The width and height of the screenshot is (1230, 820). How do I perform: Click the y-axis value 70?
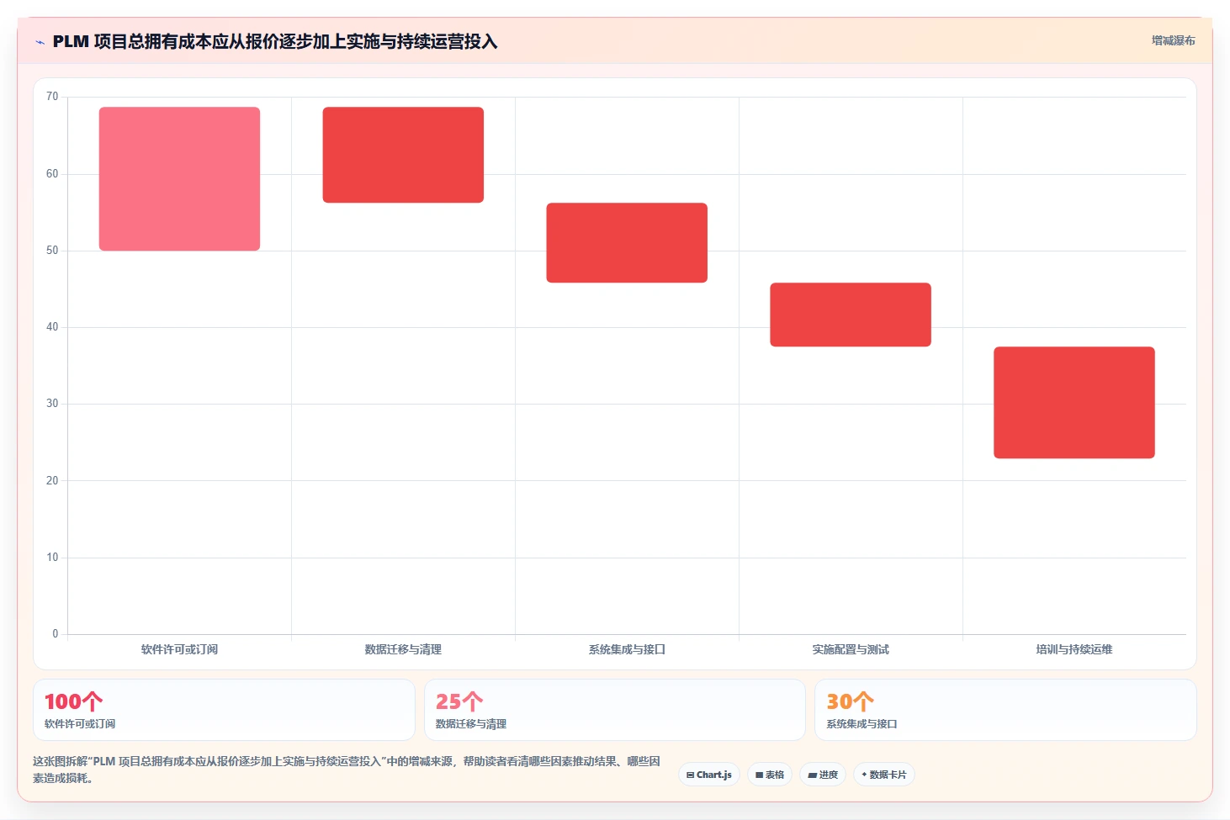pyautogui.click(x=52, y=97)
